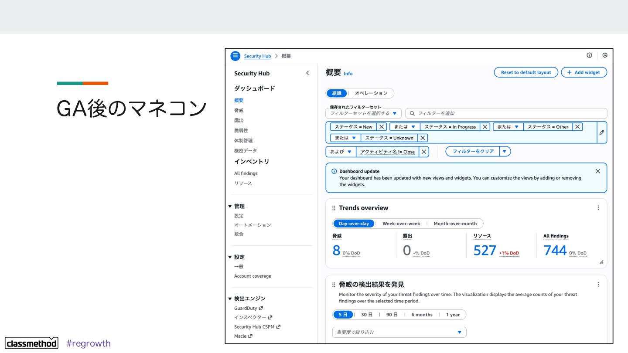Open Trends overview widget three-dot menu

598,208
